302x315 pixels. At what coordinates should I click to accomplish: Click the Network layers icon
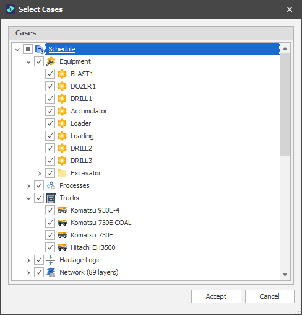51,272
